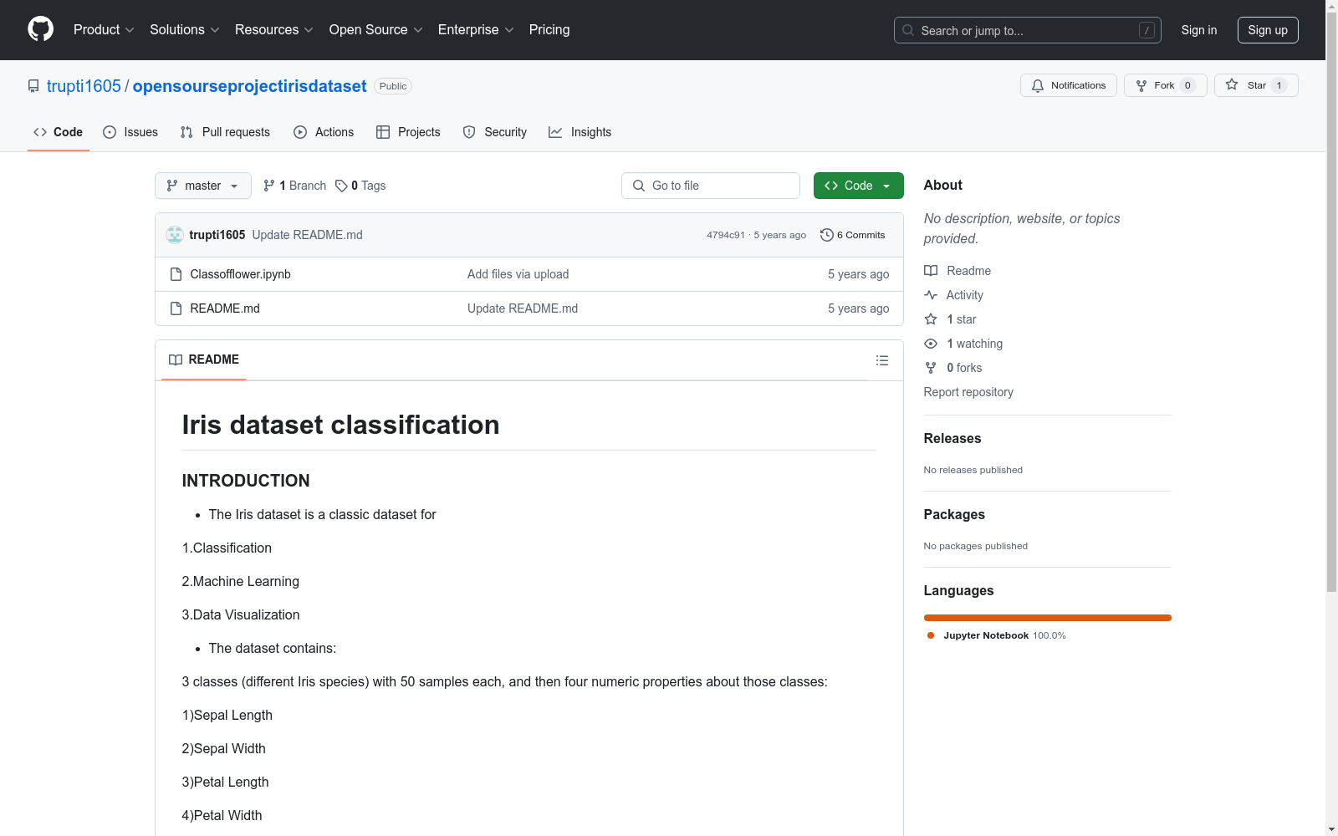Click the repository icon beside trupti1605
Screen dimensions: 1338x836
click(x=33, y=86)
